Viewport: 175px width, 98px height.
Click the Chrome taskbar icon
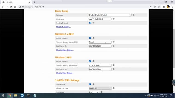10,96
